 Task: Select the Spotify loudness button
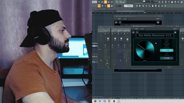point(167,42)
